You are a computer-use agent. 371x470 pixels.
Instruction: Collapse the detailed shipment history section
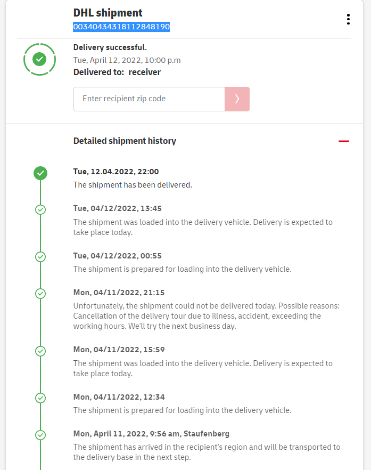tap(343, 141)
